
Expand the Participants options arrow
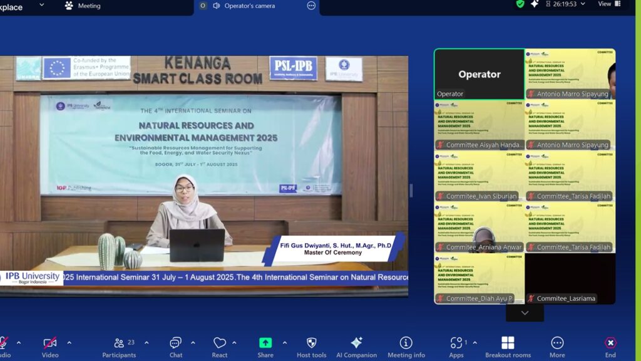146,343
